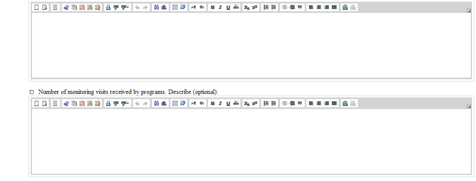Center text in the top editor
This screenshot has width=476, height=181.
pos(319,7)
